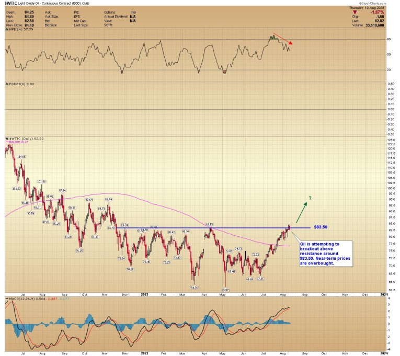Click the 'FORCE(0) 0.00' indicator label
Image resolution: width=400 pixels, height=356 pixels.
pyautogui.click(x=20, y=84)
